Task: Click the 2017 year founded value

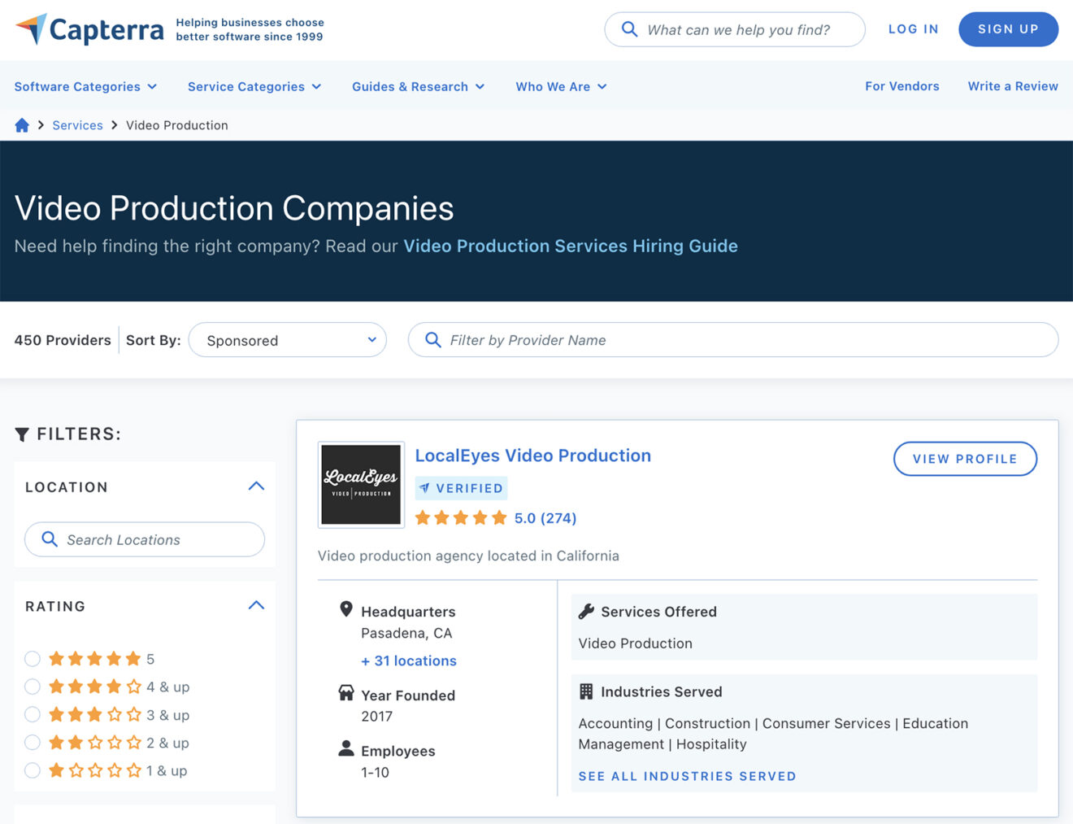Action: [377, 717]
